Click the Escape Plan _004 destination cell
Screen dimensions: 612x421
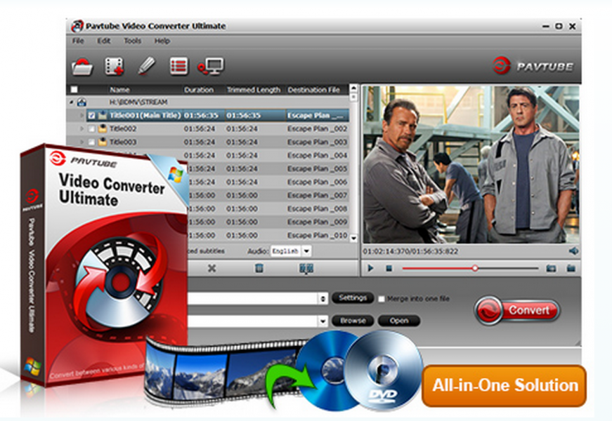tap(318, 156)
